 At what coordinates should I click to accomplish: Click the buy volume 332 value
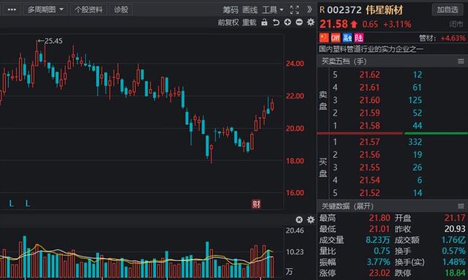[415, 142]
